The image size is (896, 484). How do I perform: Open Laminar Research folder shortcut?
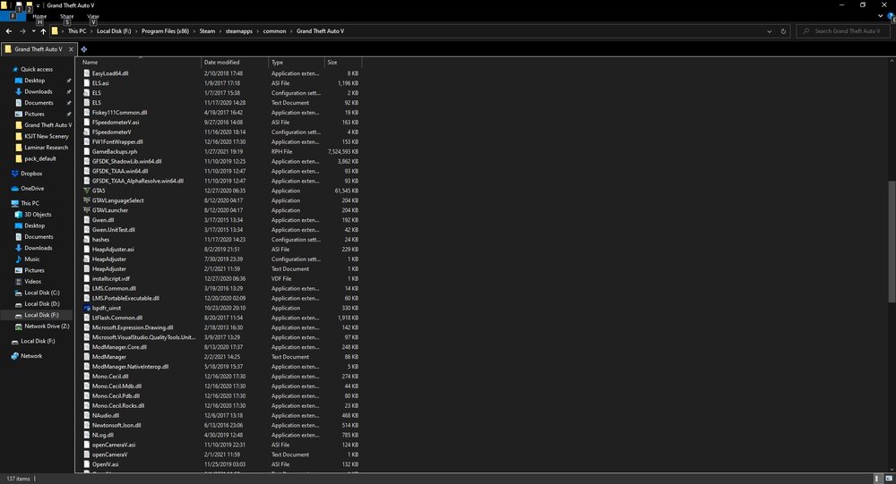click(46, 148)
